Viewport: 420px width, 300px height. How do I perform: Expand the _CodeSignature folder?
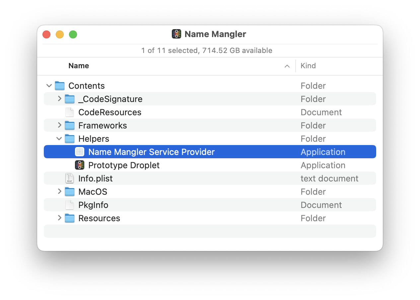[x=59, y=99]
